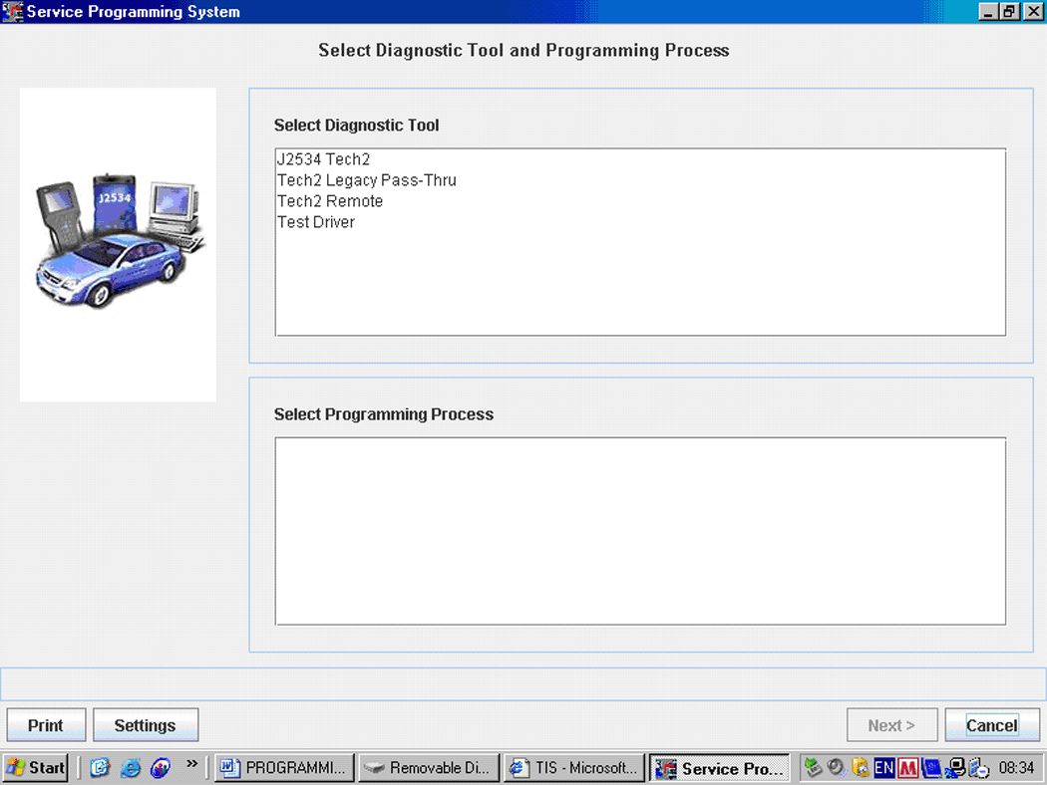The image size is (1047, 785).
Task: Launch Internet Explorer from Quick Launch
Action: coord(130,768)
